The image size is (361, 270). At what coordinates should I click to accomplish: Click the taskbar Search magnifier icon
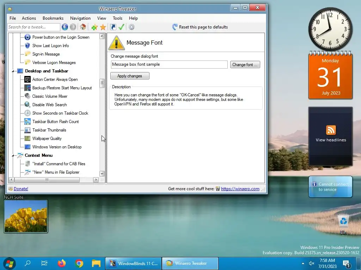(27, 263)
